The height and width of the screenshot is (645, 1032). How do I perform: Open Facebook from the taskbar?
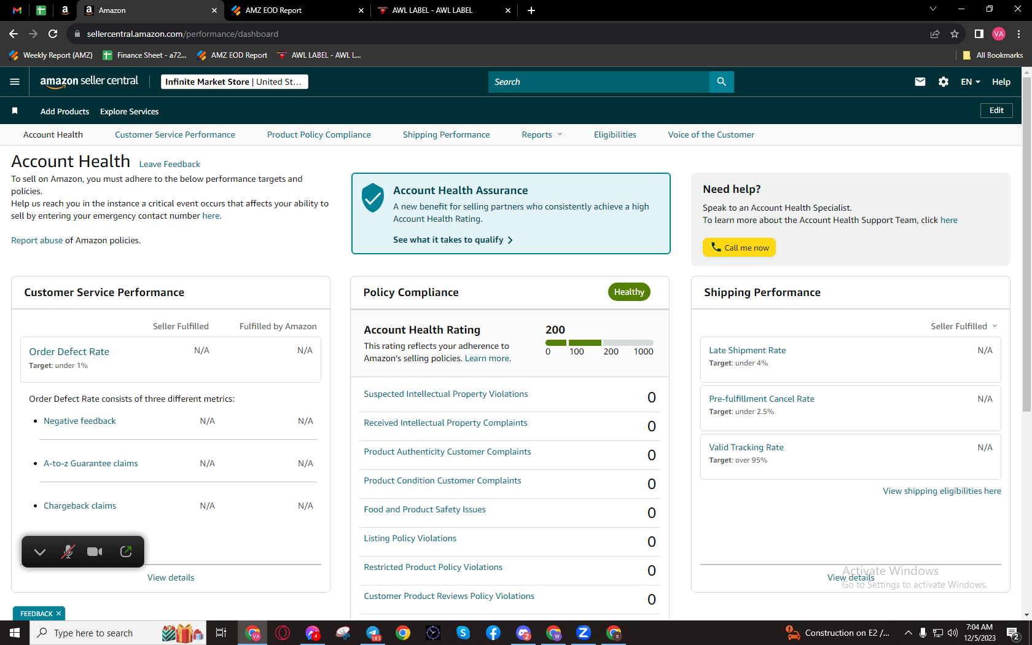pos(493,633)
